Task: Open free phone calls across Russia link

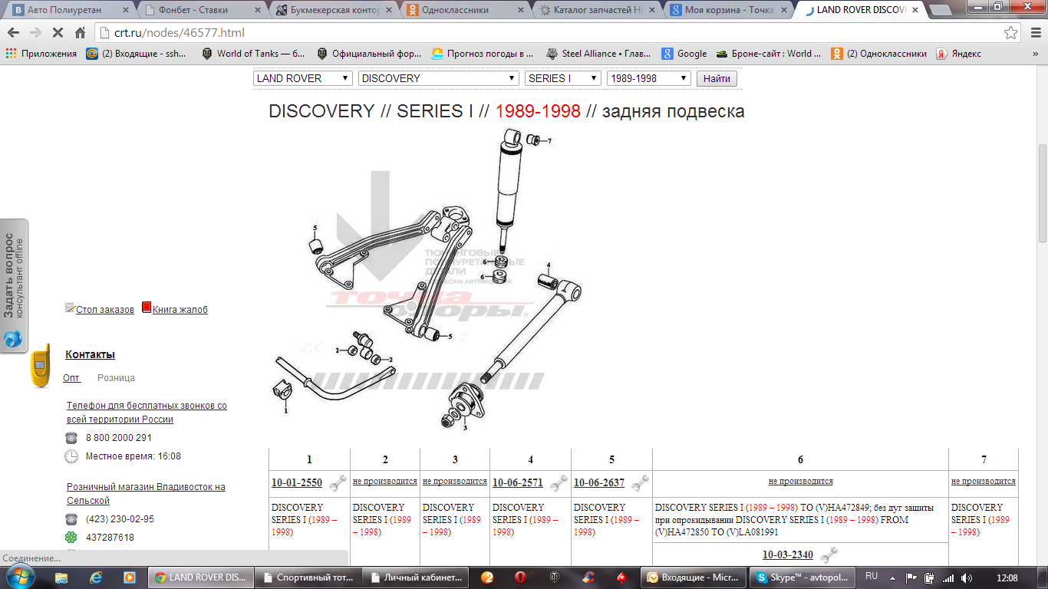Action: click(147, 413)
